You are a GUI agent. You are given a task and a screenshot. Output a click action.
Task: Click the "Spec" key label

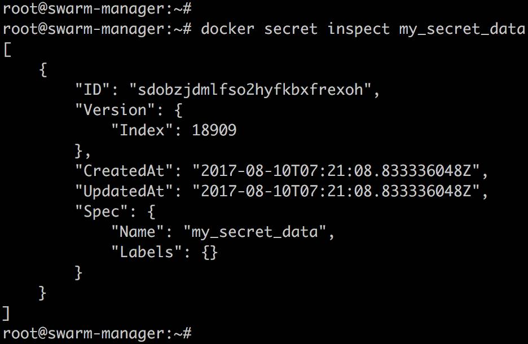click(101, 211)
